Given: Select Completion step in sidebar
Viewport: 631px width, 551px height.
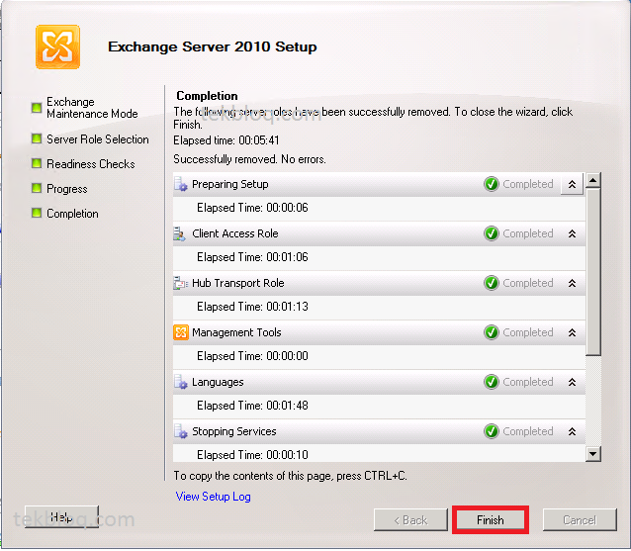Looking at the screenshot, I should pyautogui.click(x=72, y=214).
